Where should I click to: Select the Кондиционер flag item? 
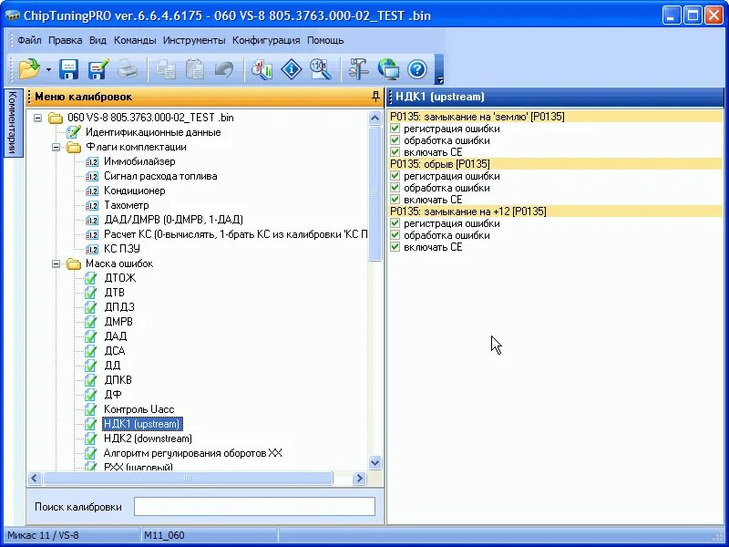[134, 191]
